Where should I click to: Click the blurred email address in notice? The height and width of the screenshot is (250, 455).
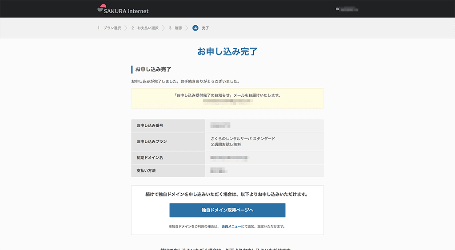click(228, 101)
